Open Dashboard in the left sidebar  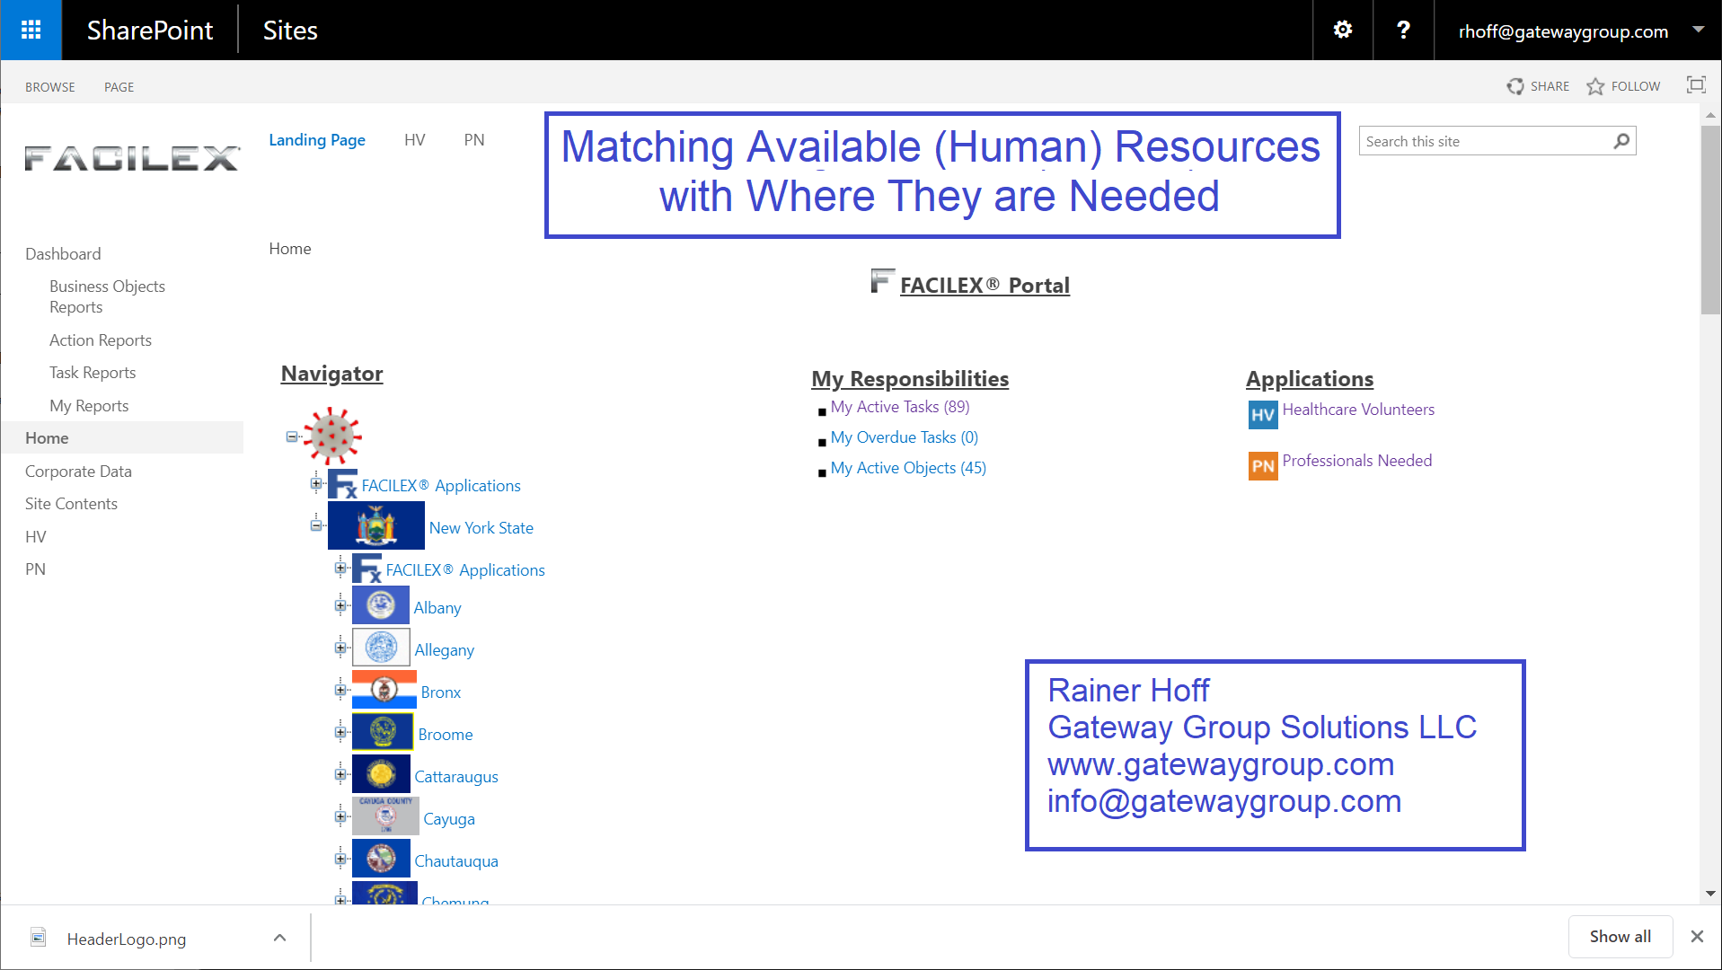63,254
